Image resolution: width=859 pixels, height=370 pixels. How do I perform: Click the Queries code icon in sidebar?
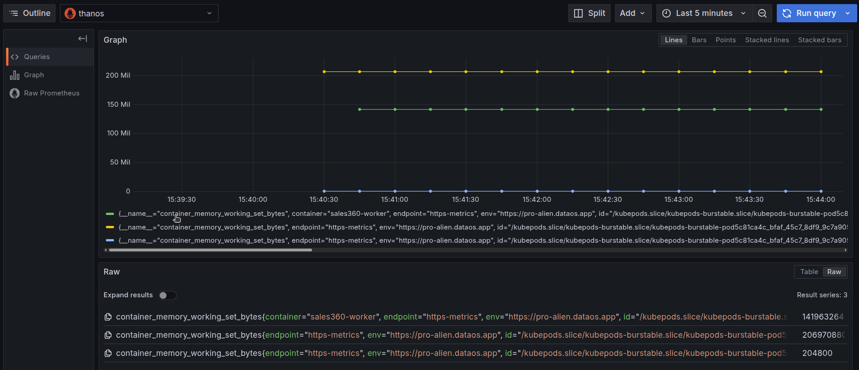15,57
